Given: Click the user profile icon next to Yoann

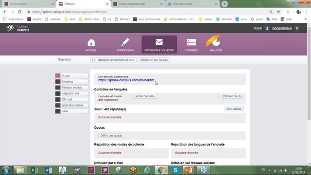Looking at the screenshot, I should (267, 28).
